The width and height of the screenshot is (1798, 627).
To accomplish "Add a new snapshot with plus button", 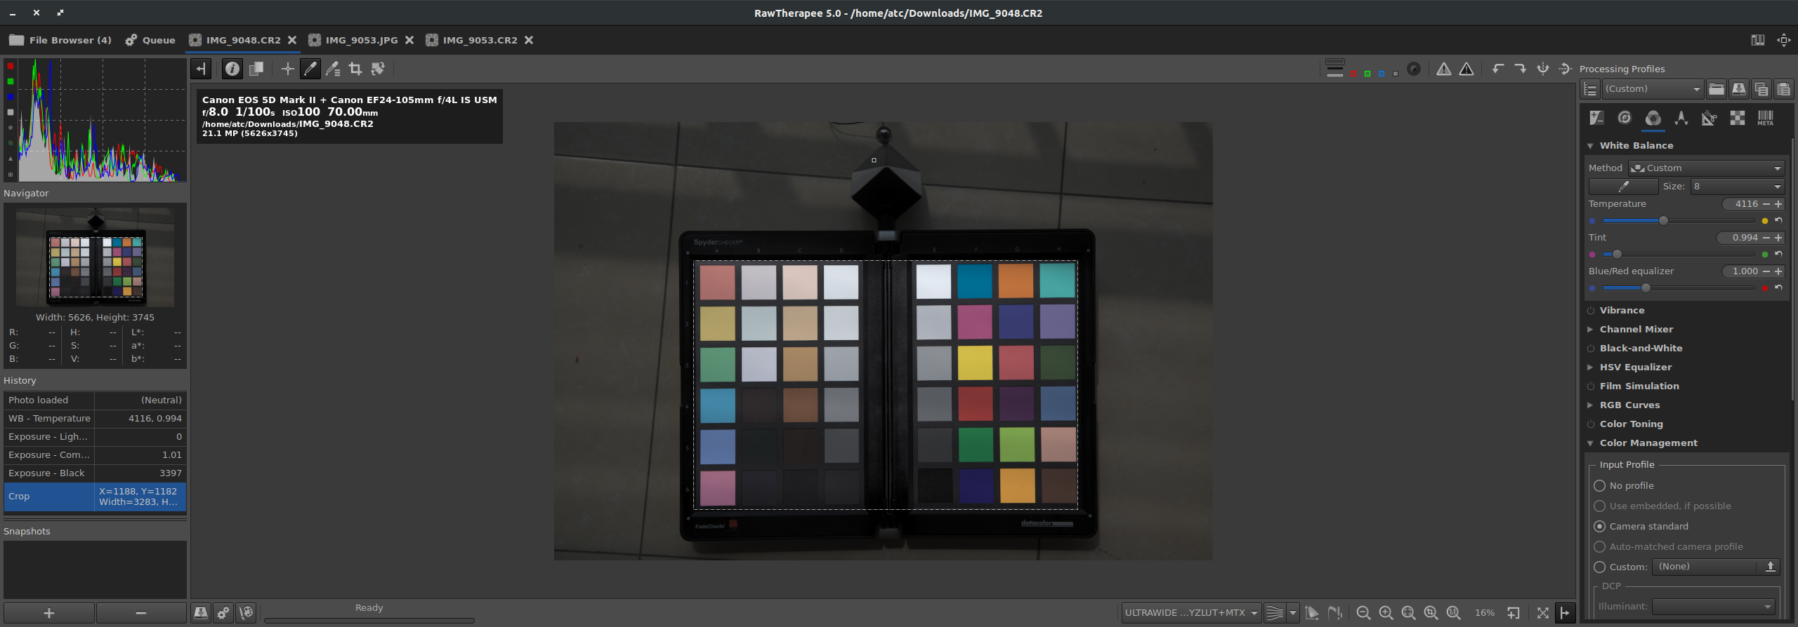I will 49,614.
